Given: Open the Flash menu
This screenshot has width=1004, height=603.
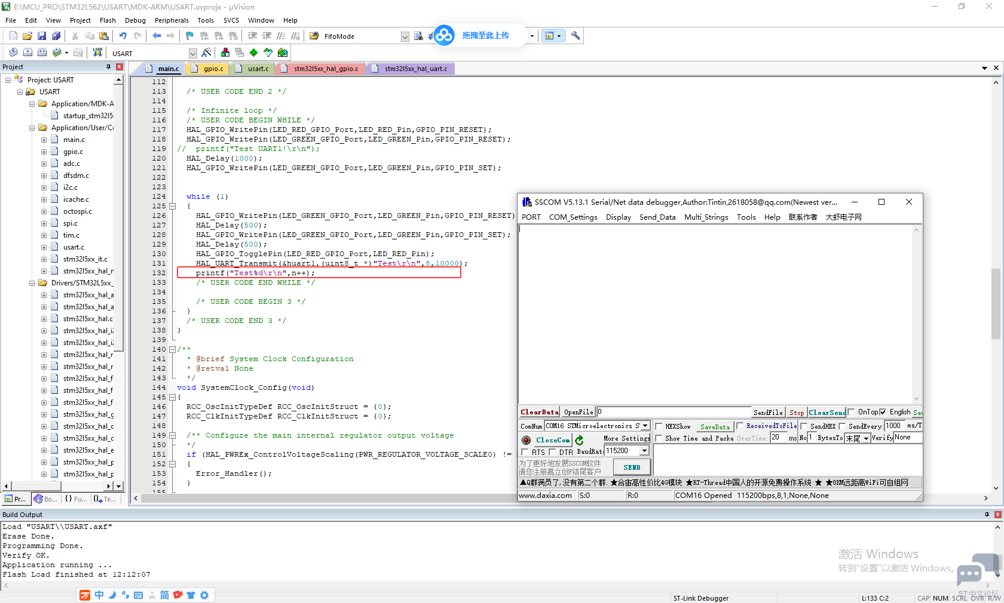Looking at the screenshot, I should pyautogui.click(x=108, y=20).
